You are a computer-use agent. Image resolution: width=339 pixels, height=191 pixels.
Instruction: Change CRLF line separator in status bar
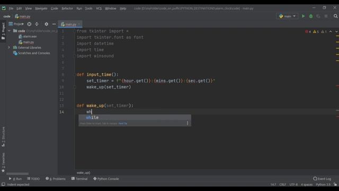click(x=282, y=185)
